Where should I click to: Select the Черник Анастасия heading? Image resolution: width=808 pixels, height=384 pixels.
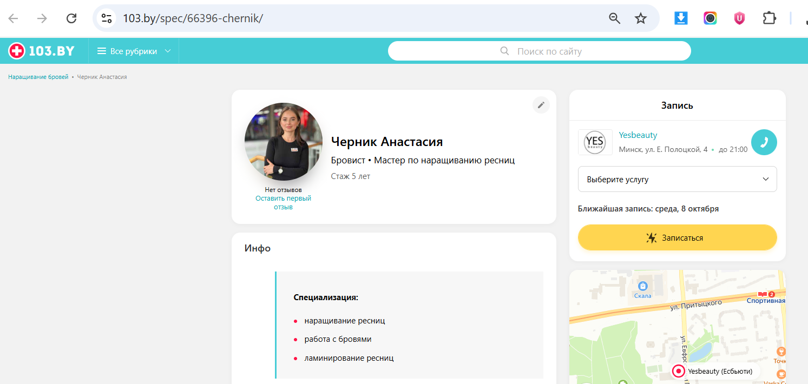[387, 142]
